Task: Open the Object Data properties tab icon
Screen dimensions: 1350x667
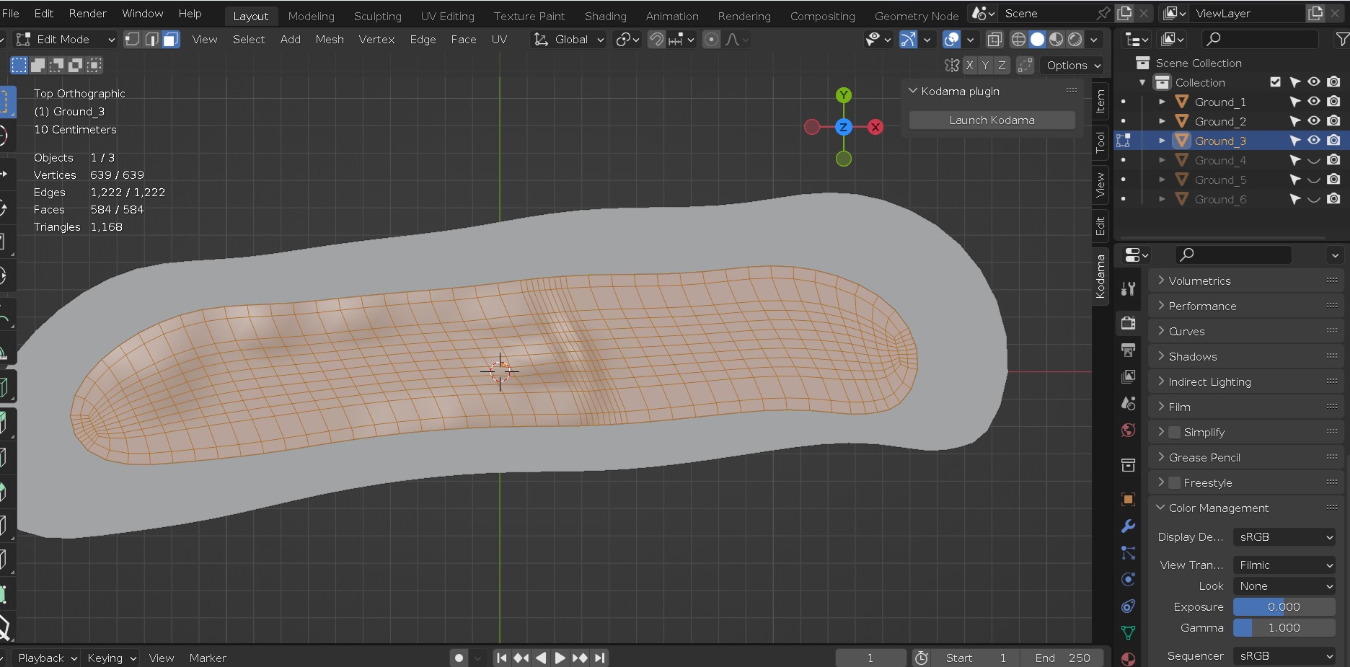Action: (x=1129, y=633)
